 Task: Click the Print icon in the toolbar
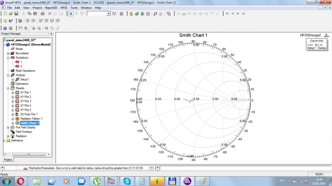42,14
